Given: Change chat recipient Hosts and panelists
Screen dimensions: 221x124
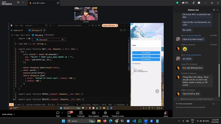Looking at the screenshot, I should pos(185,104).
